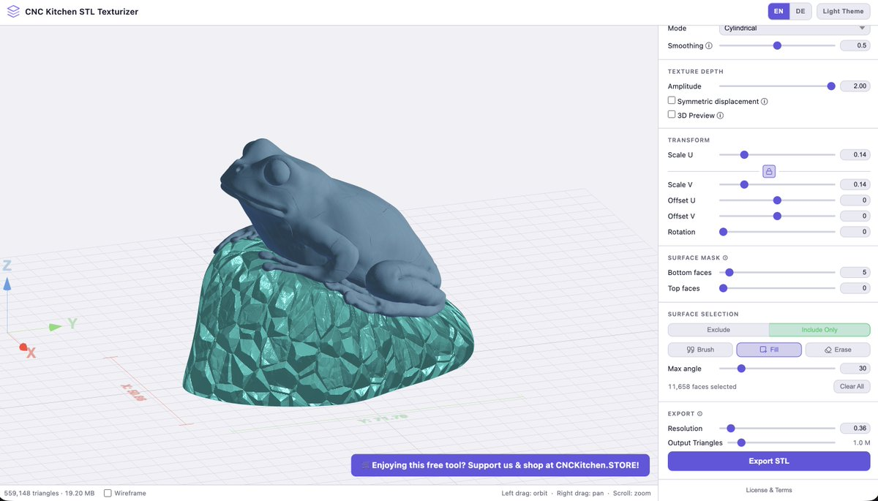Activate the Erase selection tool
The width and height of the screenshot is (878, 501).
[837, 350]
